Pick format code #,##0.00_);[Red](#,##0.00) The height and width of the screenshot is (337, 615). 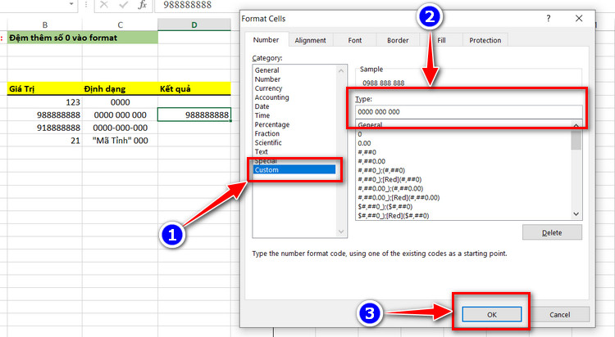pos(399,198)
